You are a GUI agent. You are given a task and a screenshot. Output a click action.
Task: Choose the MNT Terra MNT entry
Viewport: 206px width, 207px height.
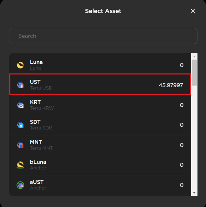(x=100, y=145)
